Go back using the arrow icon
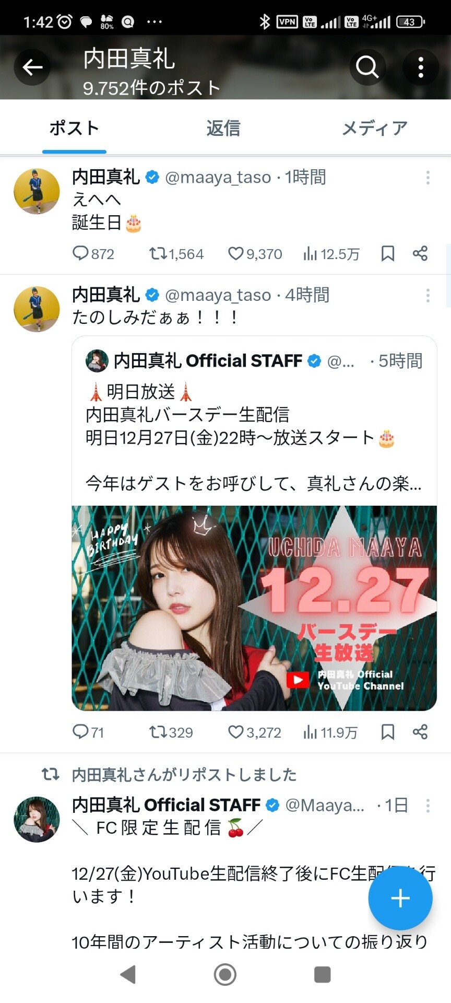451x1003 pixels. tap(32, 67)
